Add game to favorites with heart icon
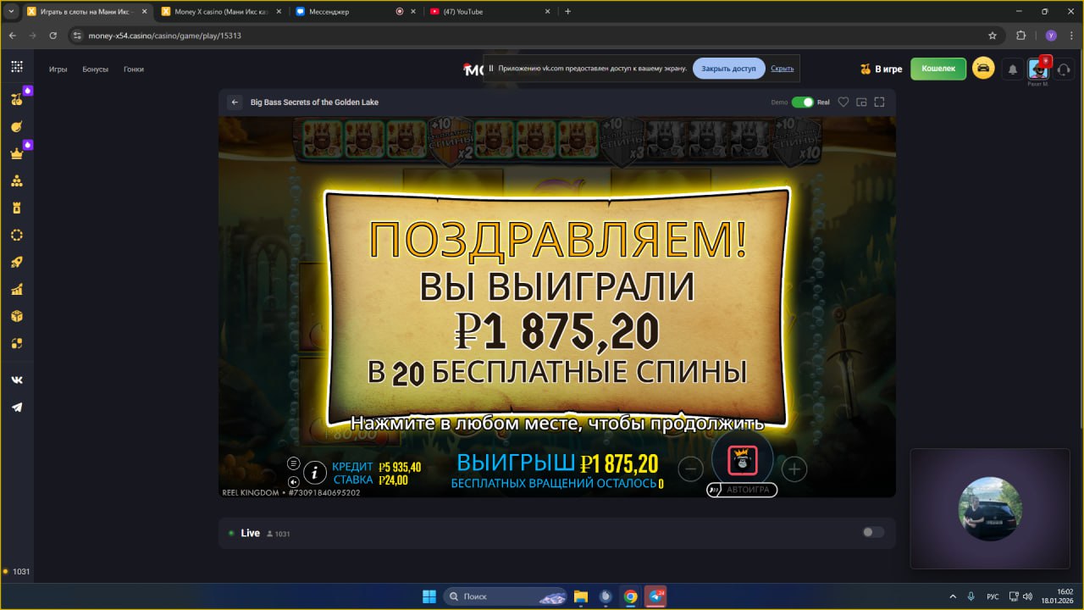The image size is (1084, 610). pyautogui.click(x=843, y=103)
